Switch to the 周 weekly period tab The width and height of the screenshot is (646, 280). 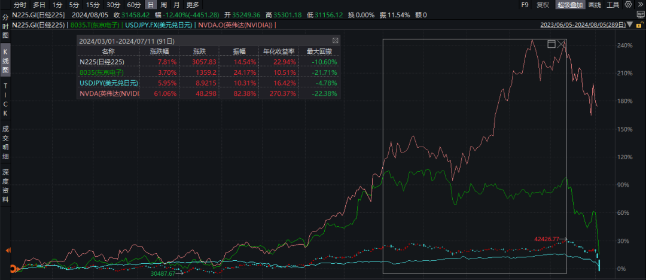pyautogui.click(x=163, y=5)
